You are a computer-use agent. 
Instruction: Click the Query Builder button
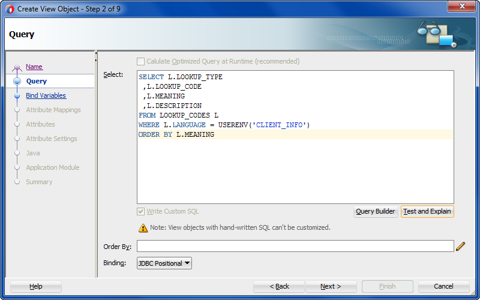[x=376, y=212]
